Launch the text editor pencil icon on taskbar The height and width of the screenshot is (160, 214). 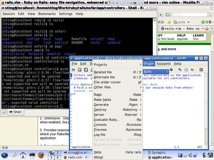pyautogui.click(x=14, y=155)
